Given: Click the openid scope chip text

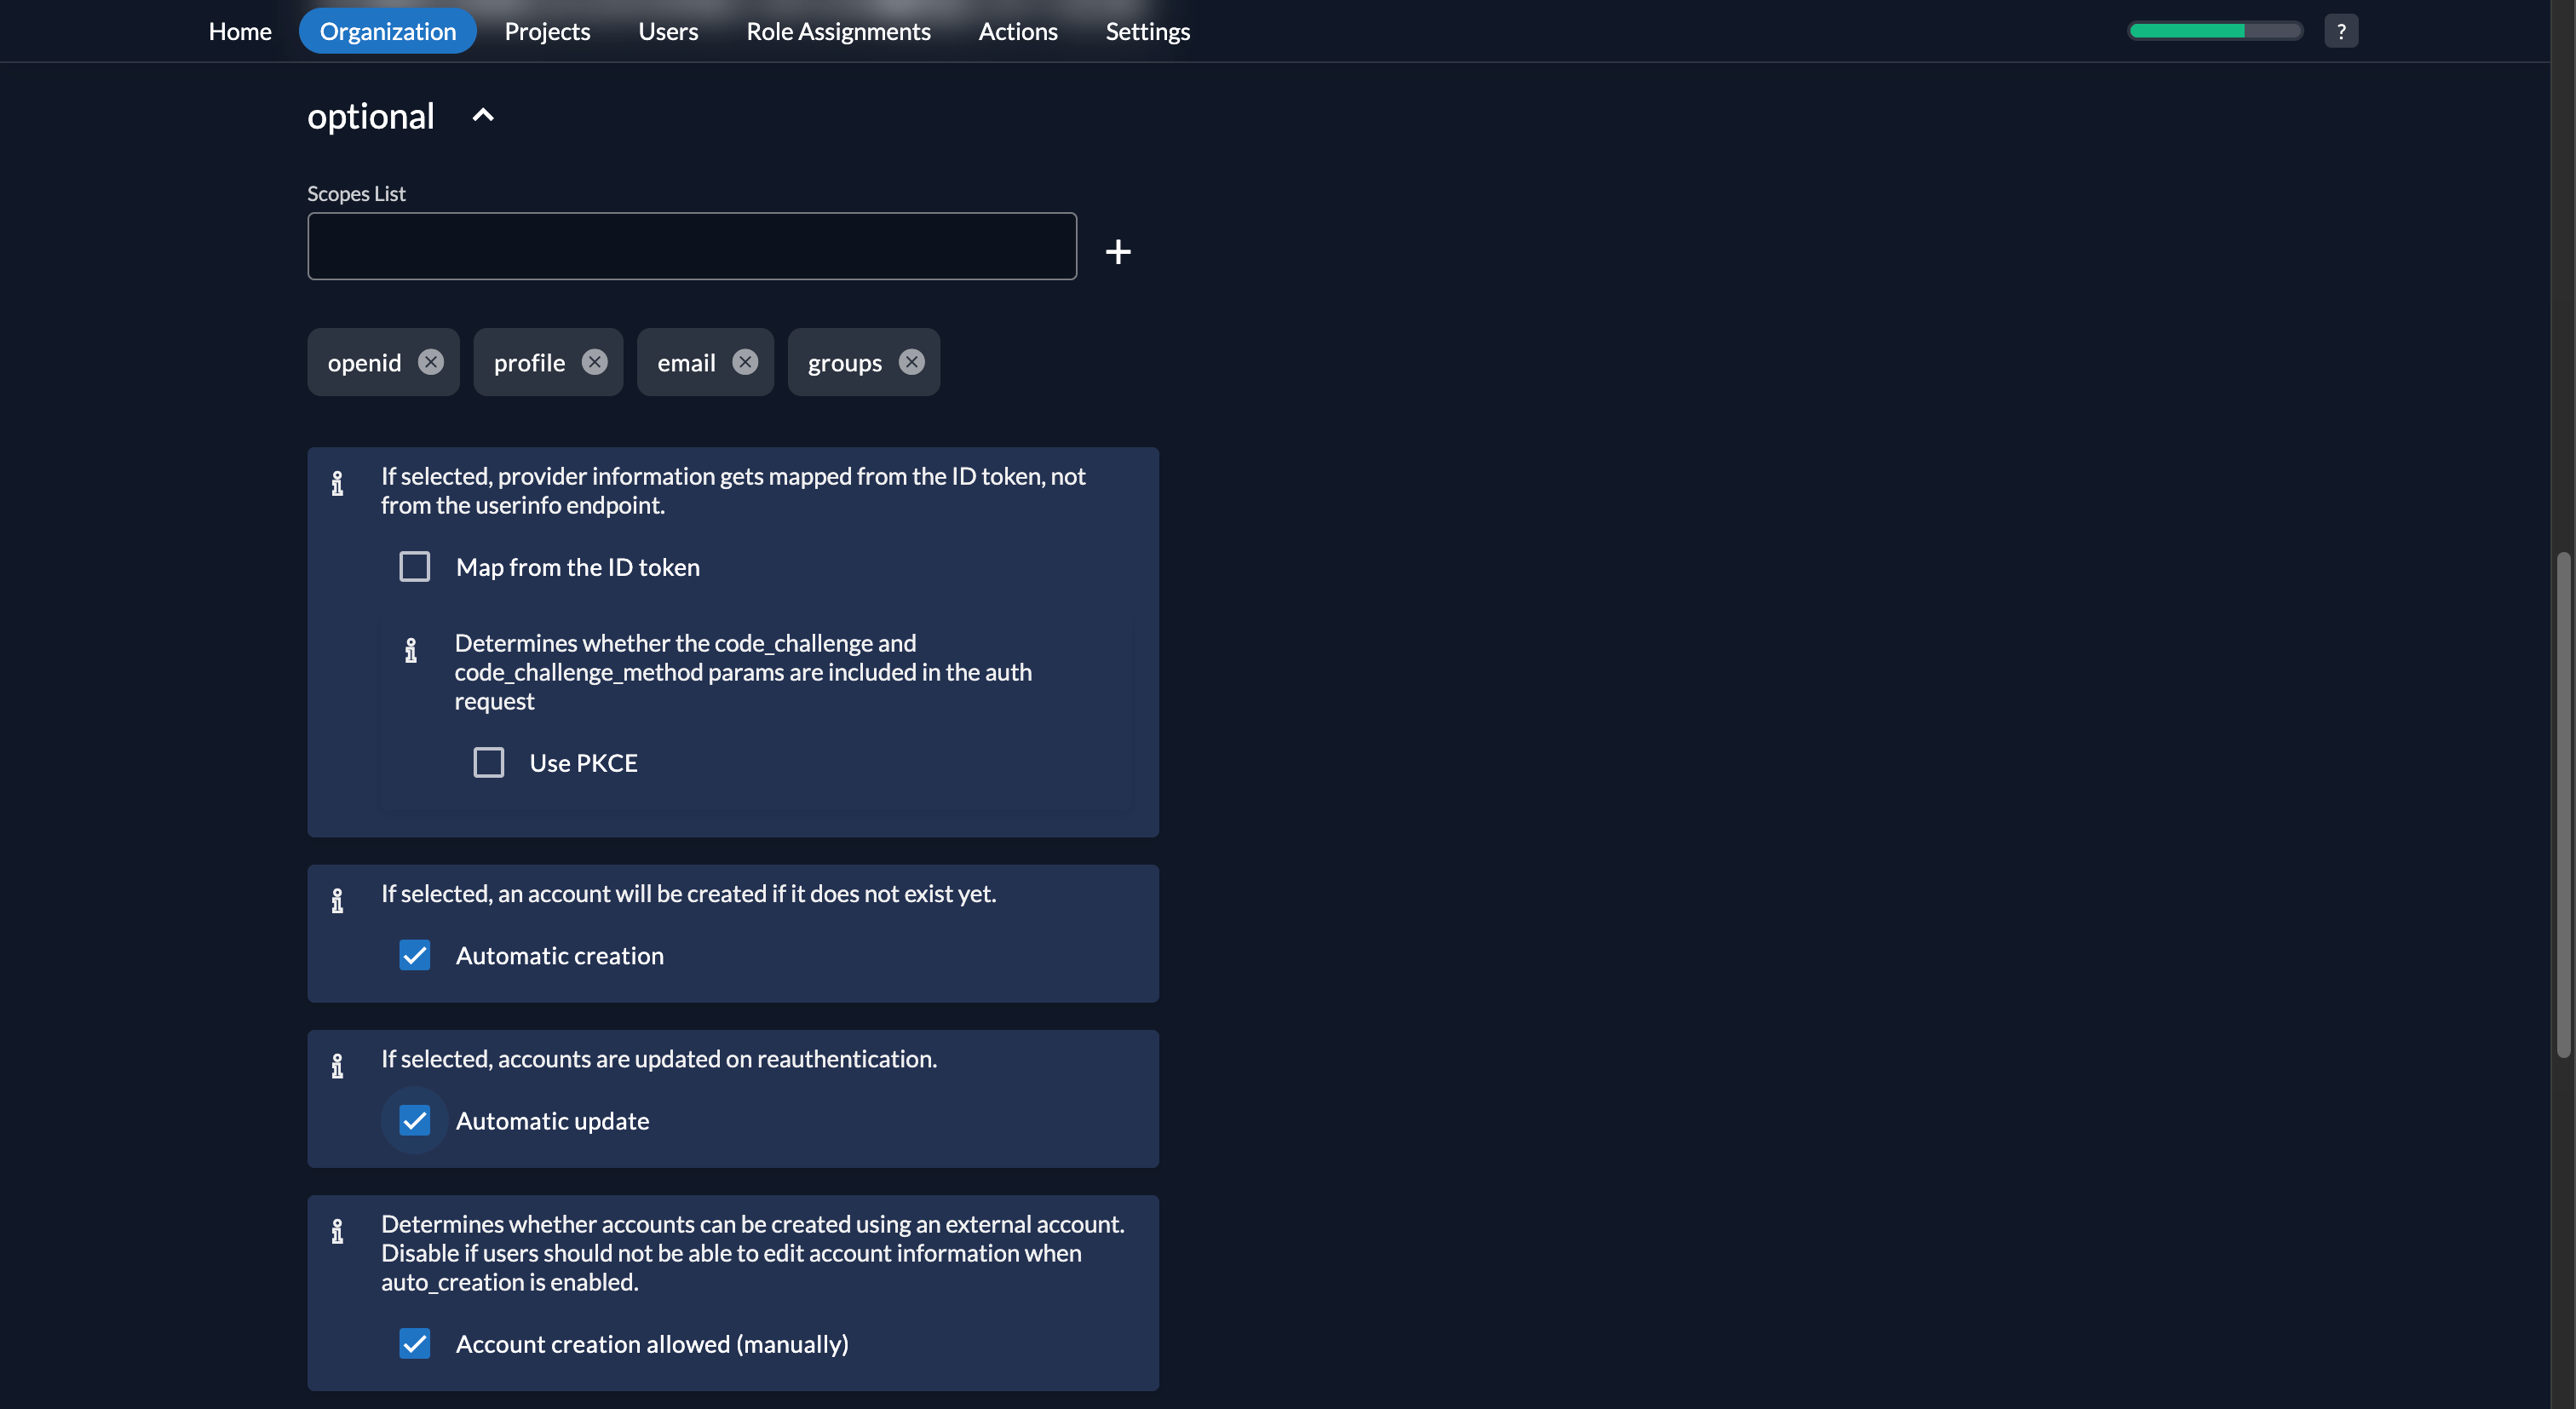Looking at the screenshot, I should (x=364, y=363).
